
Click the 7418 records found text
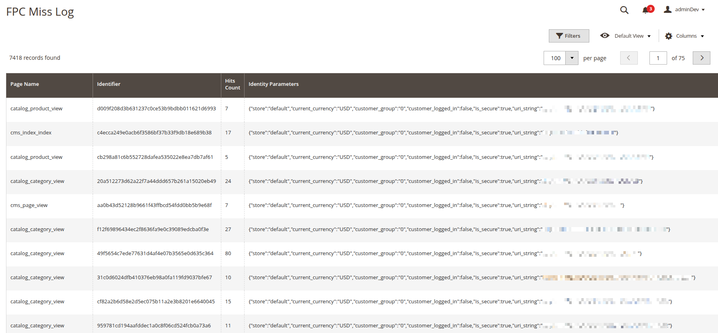35,58
